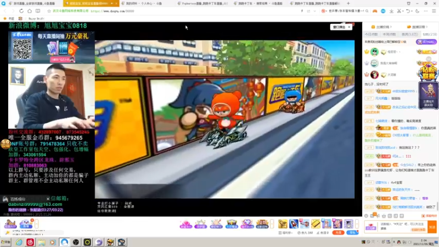This screenshot has width=439, height=247.
Task: Open the browser download icon
Action: point(391,11)
